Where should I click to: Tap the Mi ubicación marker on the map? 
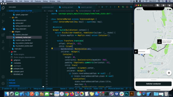tap(142, 51)
